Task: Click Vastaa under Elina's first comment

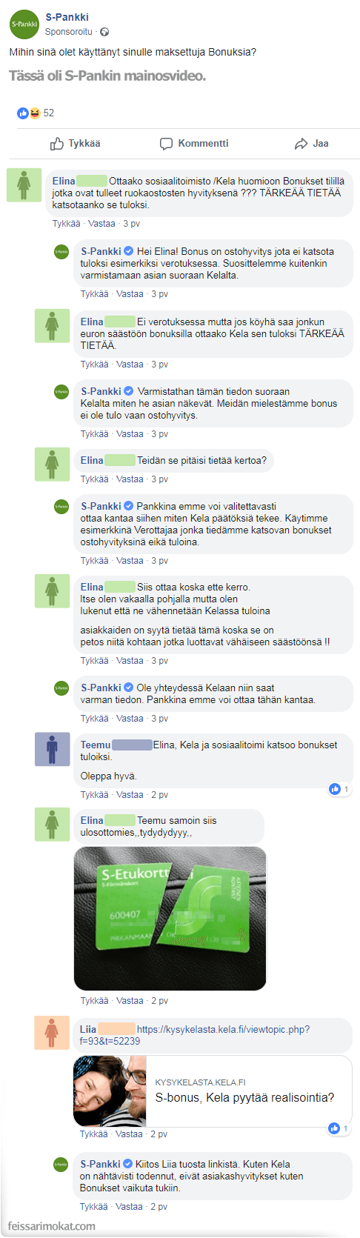Action: [x=102, y=223]
